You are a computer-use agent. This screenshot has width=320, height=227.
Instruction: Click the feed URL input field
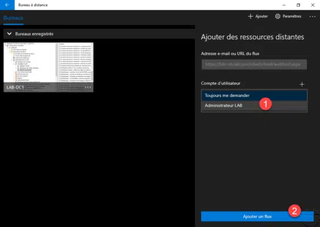pyautogui.click(x=254, y=64)
